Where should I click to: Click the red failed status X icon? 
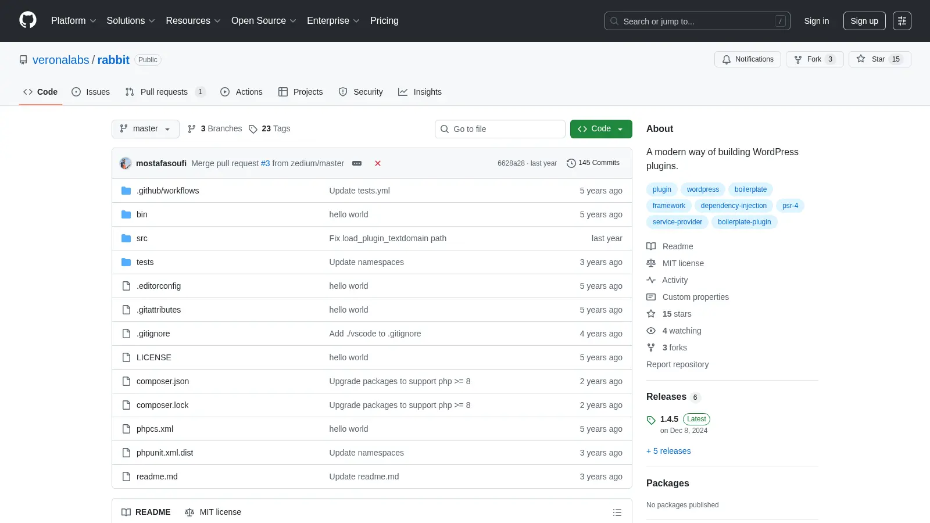[x=378, y=163]
